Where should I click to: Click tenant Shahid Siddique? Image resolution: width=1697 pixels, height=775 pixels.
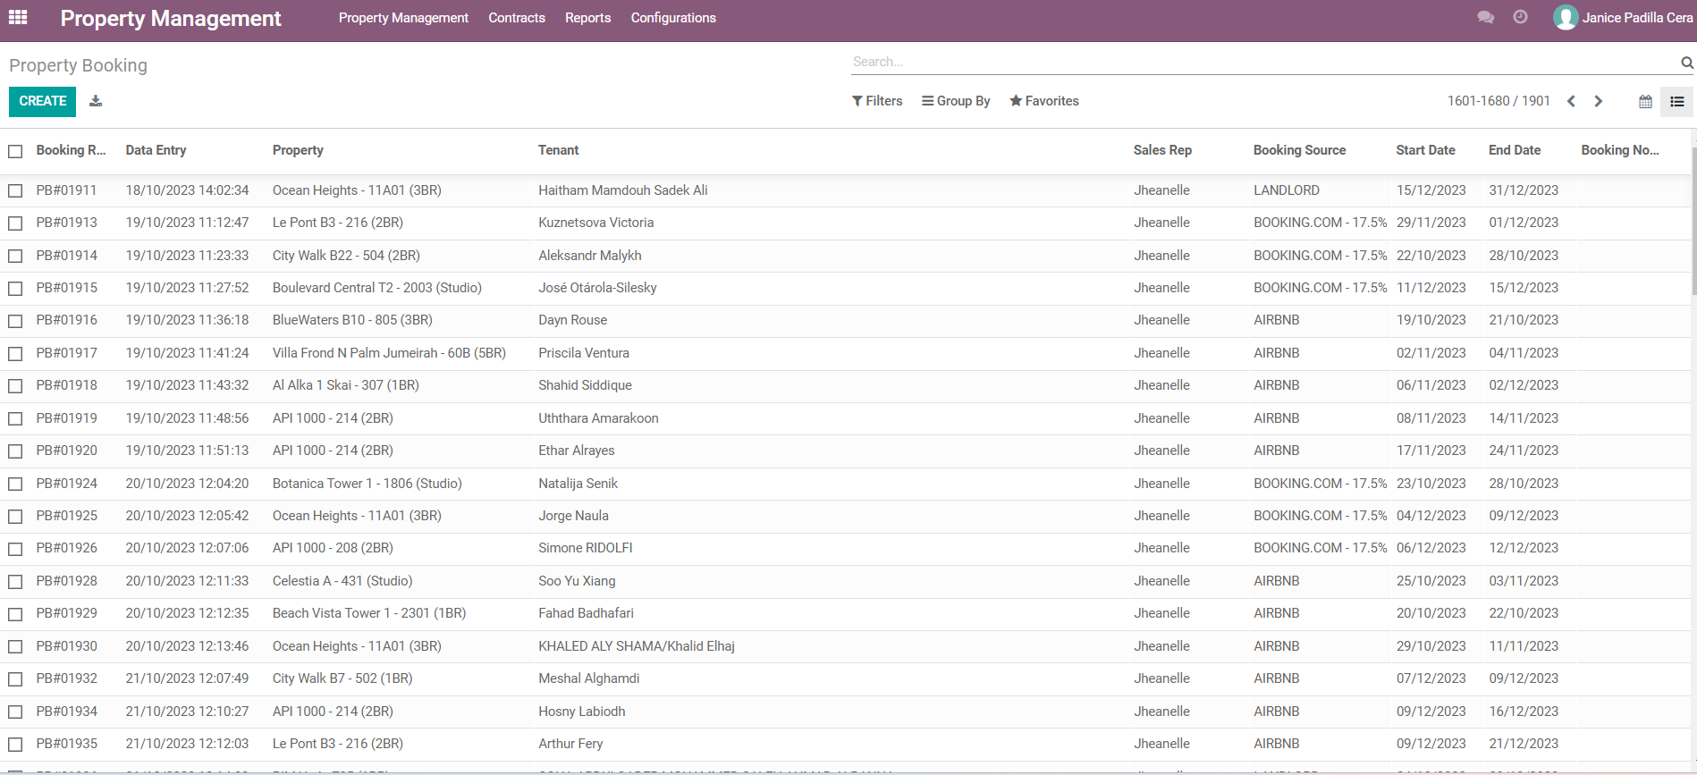585,385
